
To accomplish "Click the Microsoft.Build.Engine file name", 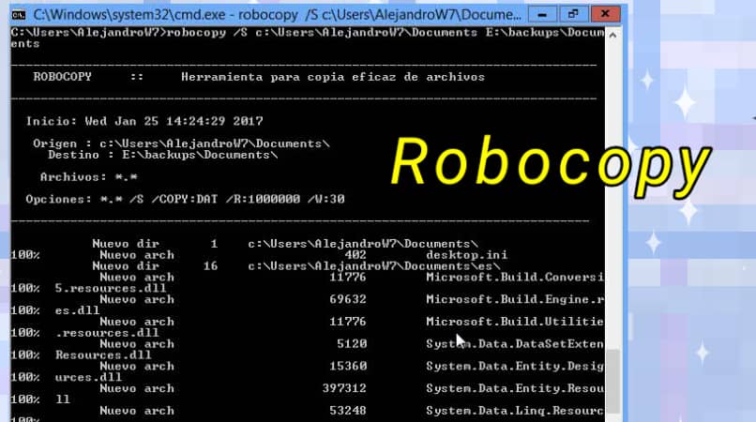I will tap(515, 299).
